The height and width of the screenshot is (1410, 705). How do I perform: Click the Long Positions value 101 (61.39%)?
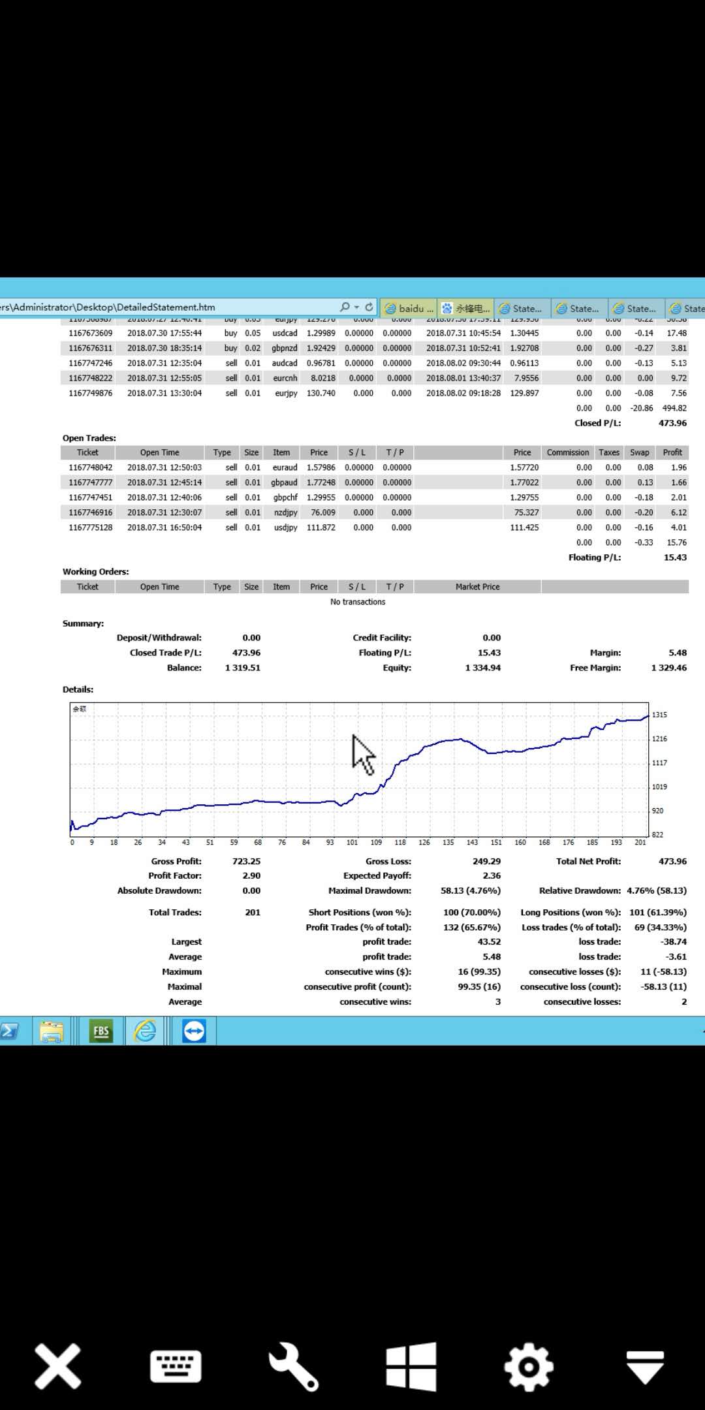tap(658, 913)
